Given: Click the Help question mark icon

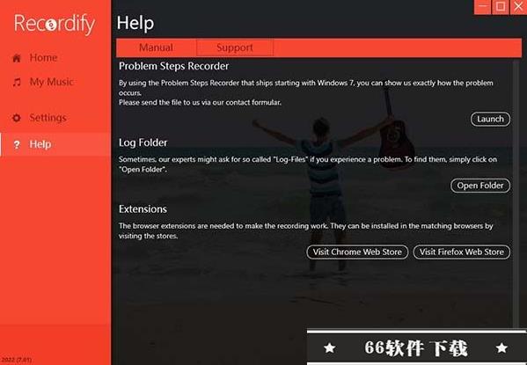Looking at the screenshot, I should [17, 144].
